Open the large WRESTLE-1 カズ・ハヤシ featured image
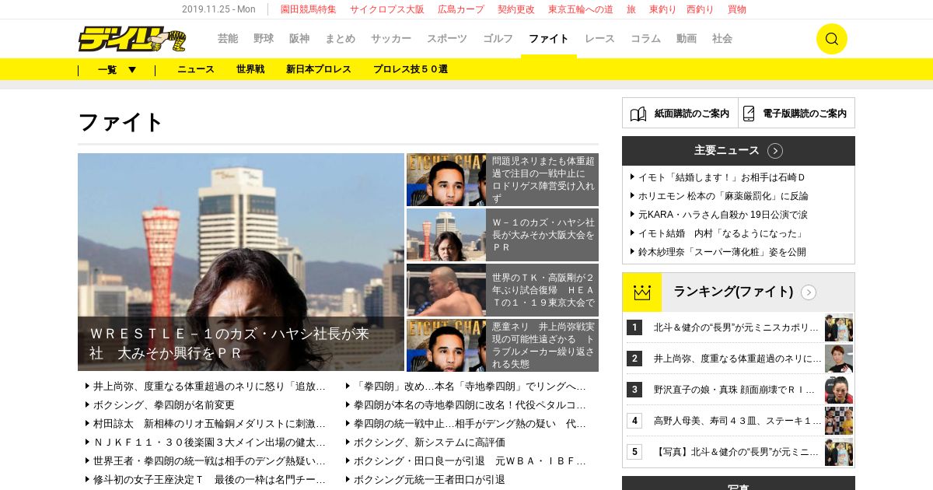 [241, 262]
